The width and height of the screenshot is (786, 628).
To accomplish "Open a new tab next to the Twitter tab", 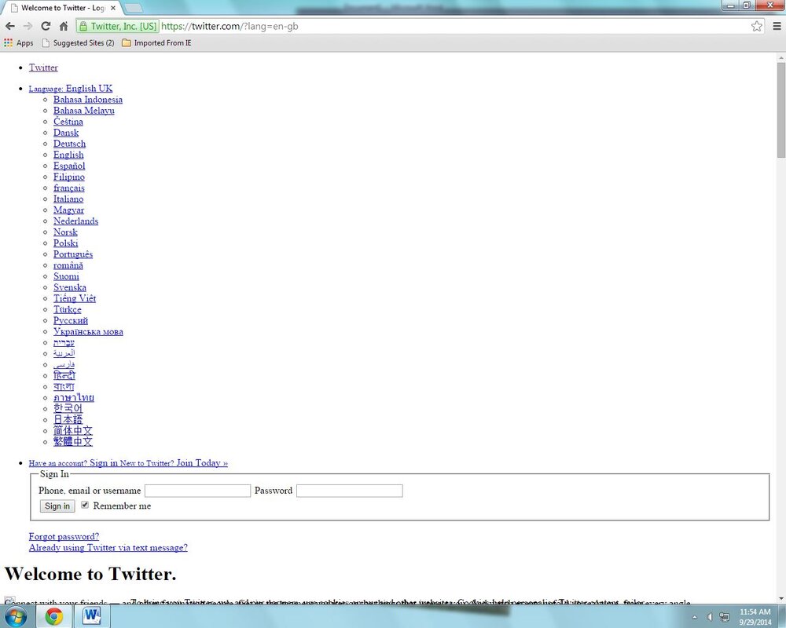I will point(132,9).
